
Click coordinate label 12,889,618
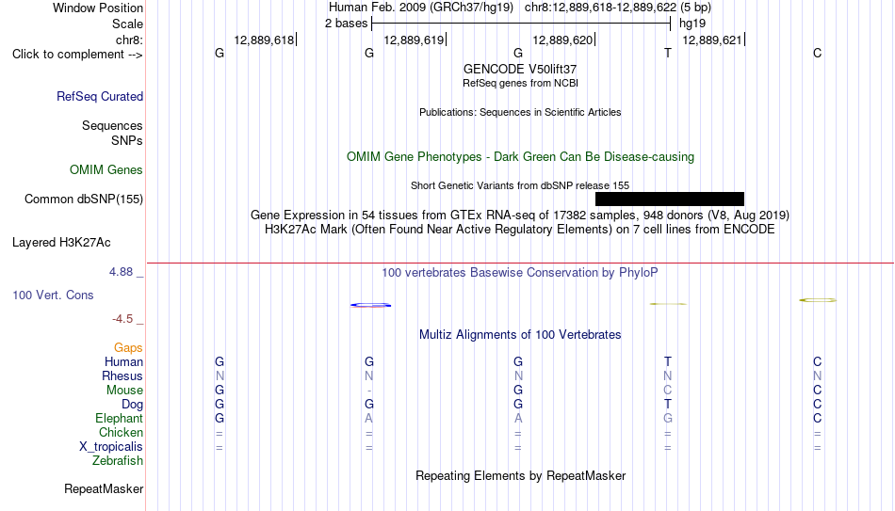(x=265, y=40)
